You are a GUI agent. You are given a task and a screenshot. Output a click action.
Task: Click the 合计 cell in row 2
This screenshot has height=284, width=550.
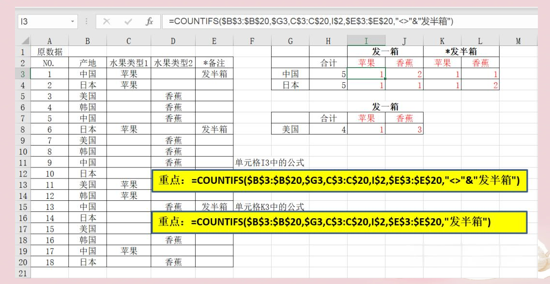pyautogui.click(x=328, y=63)
